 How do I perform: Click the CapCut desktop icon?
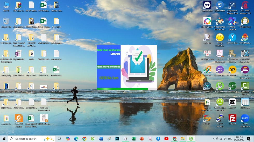coord(232,102)
